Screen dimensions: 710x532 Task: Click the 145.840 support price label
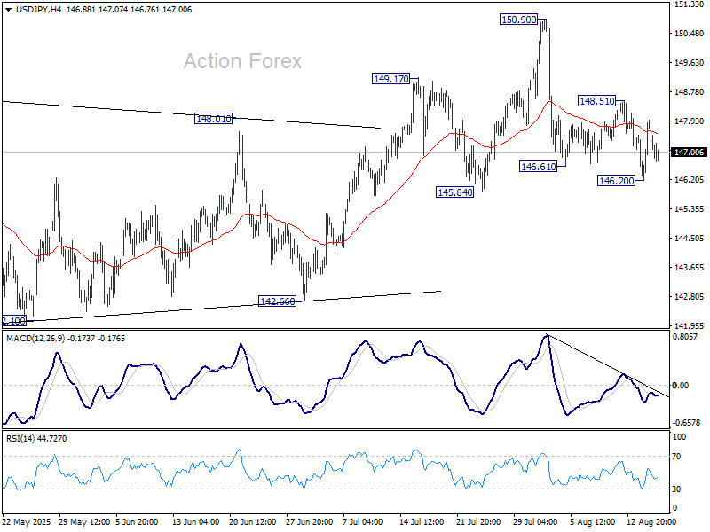[x=454, y=192]
